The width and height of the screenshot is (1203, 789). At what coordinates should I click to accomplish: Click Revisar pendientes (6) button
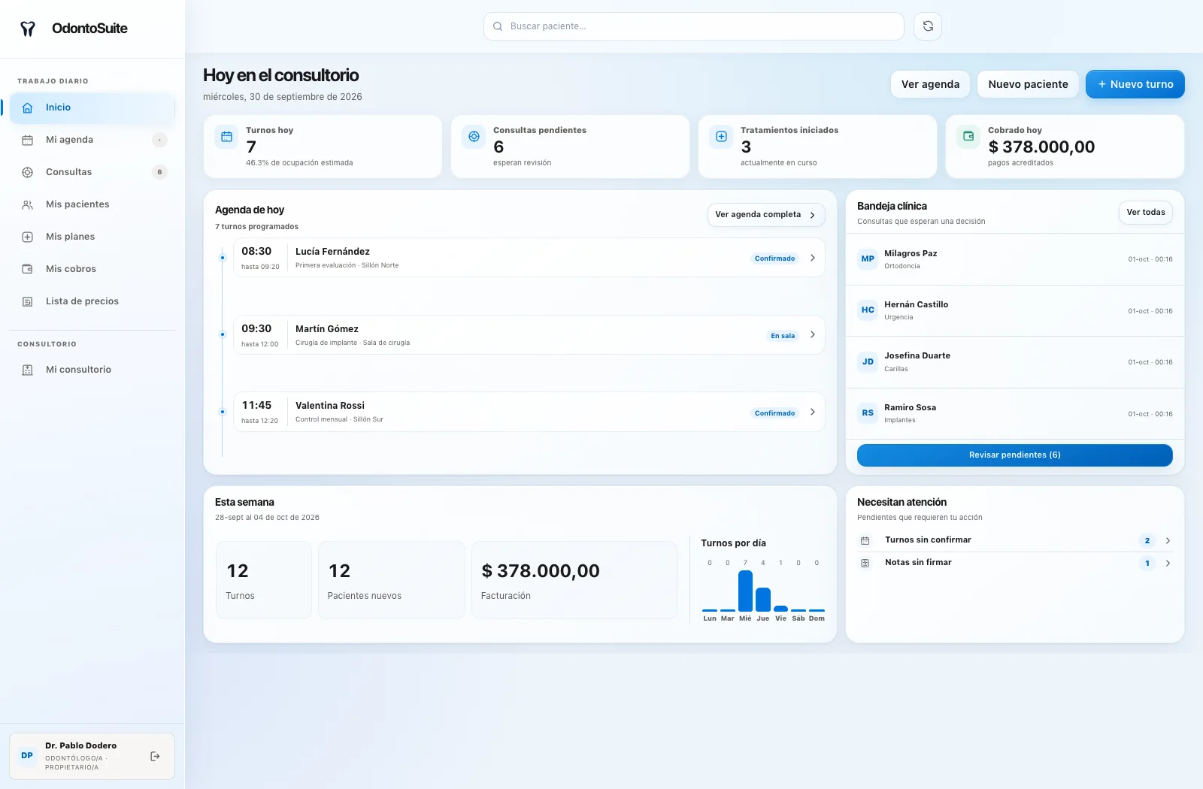click(1015, 455)
